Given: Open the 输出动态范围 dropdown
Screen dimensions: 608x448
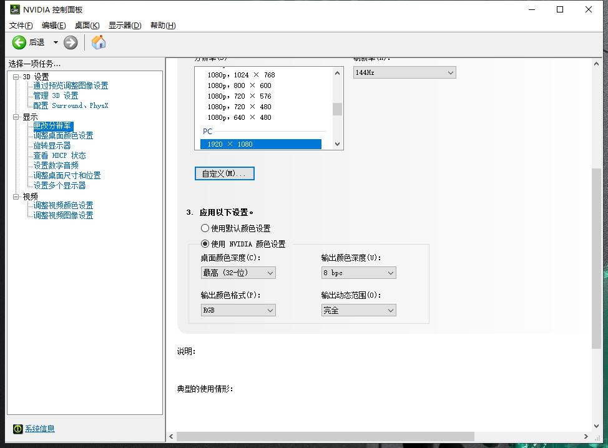Looking at the screenshot, I should pos(359,311).
